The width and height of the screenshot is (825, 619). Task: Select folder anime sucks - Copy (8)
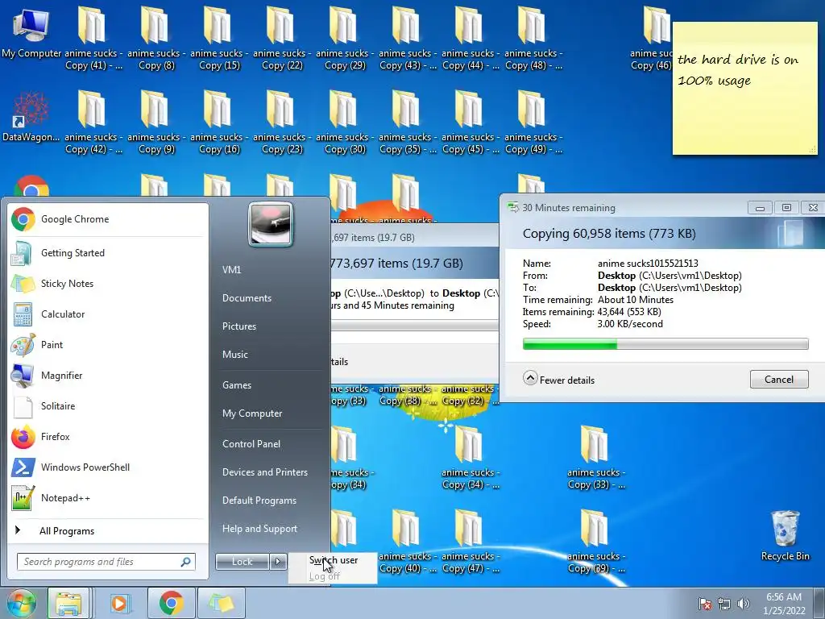[x=155, y=38]
